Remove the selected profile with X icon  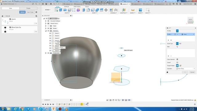171,40
